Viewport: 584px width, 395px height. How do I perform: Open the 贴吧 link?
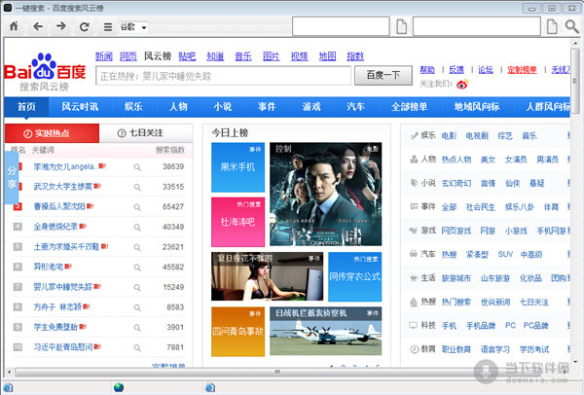click(x=187, y=56)
